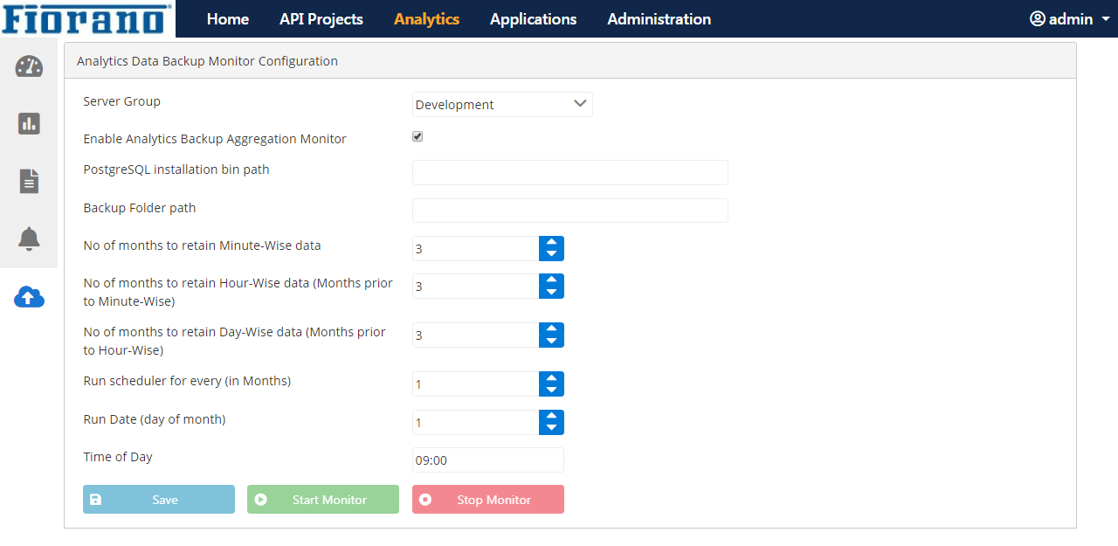The height and width of the screenshot is (546, 1118).
Task: Open the Server Group dropdown
Action: pos(502,105)
